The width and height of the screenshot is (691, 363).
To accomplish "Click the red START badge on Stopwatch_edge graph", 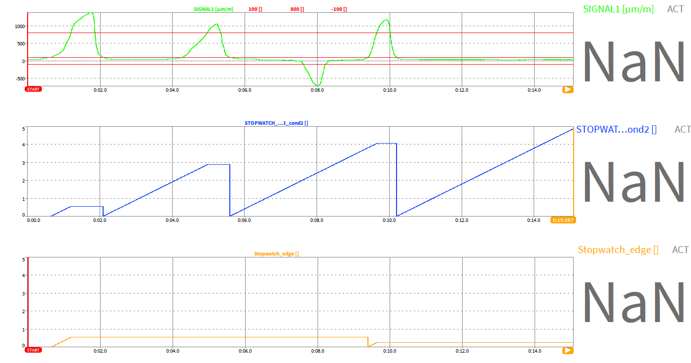I will coord(34,350).
